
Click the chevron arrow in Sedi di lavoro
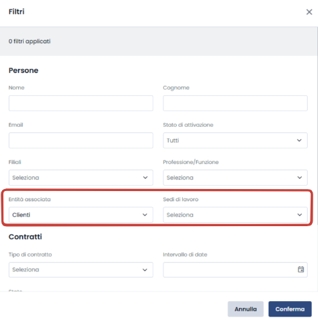point(300,215)
